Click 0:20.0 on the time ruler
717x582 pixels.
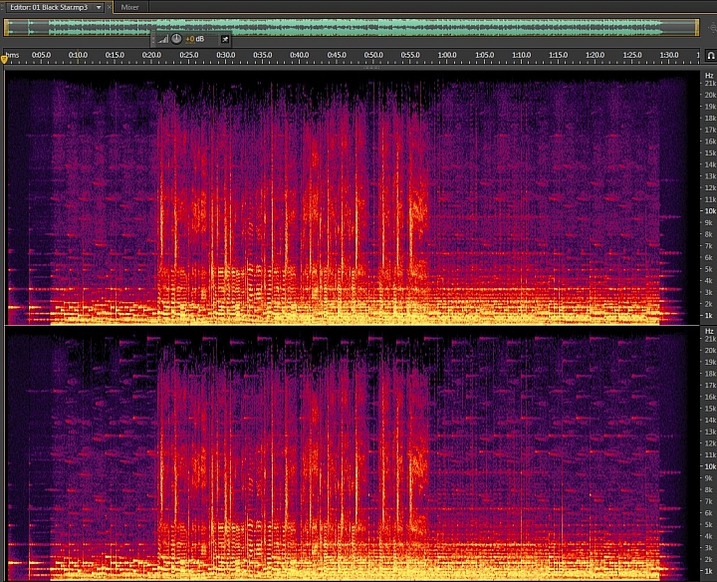coord(151,55)
